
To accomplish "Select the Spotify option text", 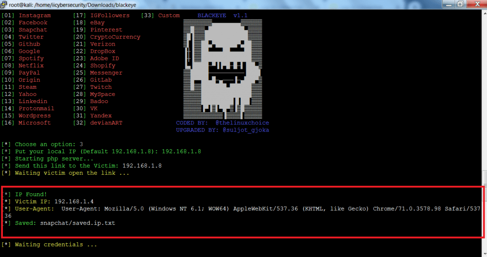I will pyautogui.click(x=31, y=58).
